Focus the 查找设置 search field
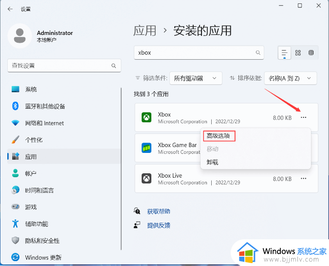The image size is (329, 266). (x=64, y=66)
